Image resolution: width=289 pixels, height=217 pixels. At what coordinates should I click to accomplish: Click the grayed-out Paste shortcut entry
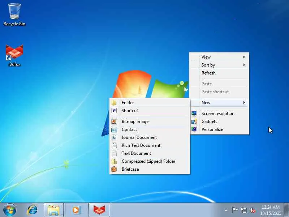pos(219,92)
